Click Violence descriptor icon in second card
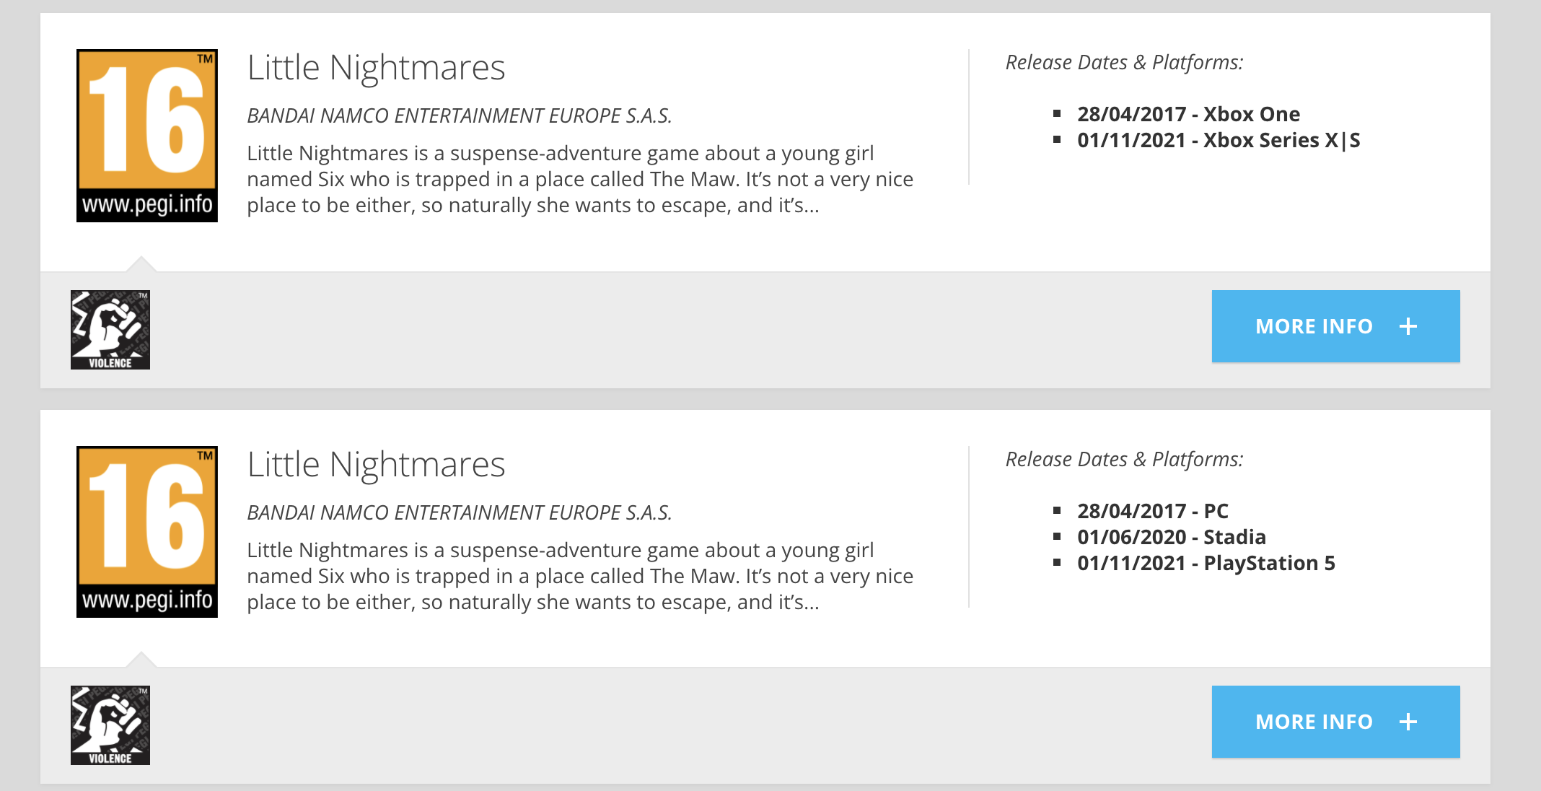This screenshot has width=1541, height=791. click(x=110, y=725)
